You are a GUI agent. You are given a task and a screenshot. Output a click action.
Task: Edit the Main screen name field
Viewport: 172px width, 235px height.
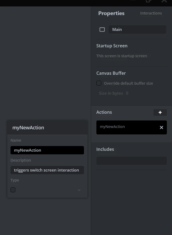[x=138, y=30]
